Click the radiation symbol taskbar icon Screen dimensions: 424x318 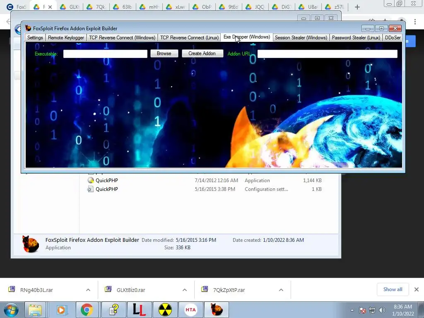coord(165,310)
